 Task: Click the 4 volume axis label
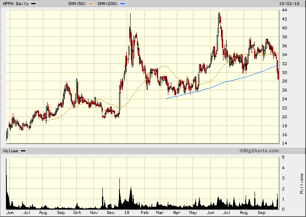coord(283,168)
